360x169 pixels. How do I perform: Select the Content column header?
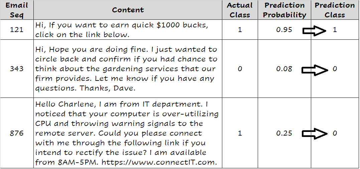[128, 10]
